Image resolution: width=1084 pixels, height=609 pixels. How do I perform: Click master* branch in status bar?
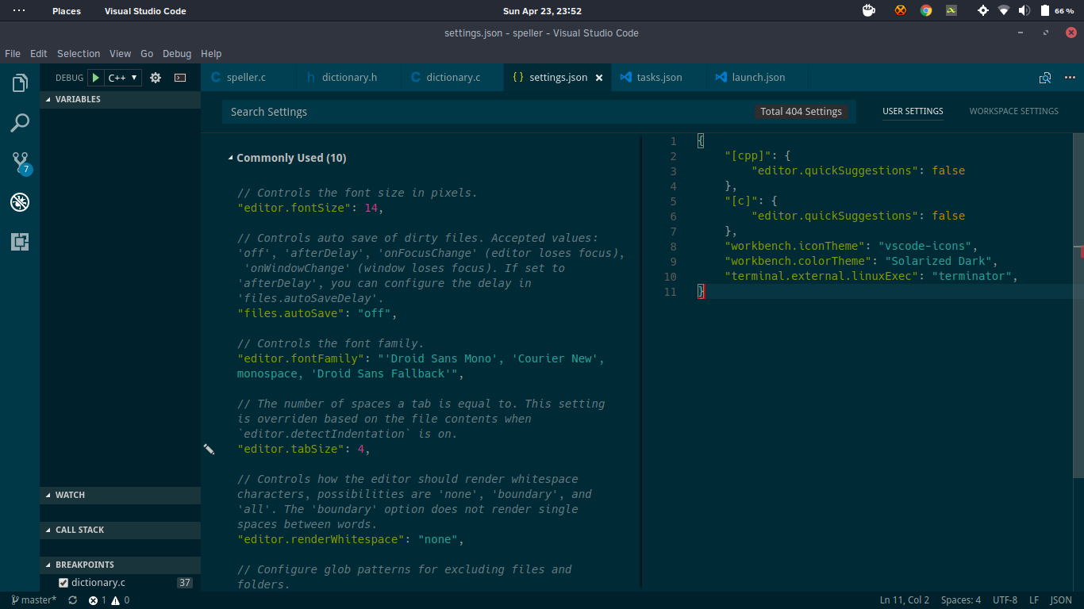[x=33, y=600]
